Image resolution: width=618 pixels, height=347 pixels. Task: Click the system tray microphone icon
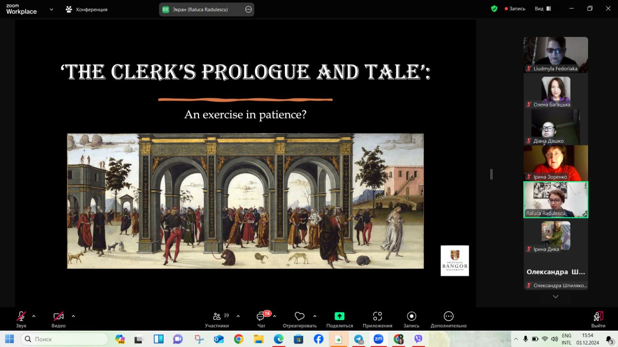(526, 339)
